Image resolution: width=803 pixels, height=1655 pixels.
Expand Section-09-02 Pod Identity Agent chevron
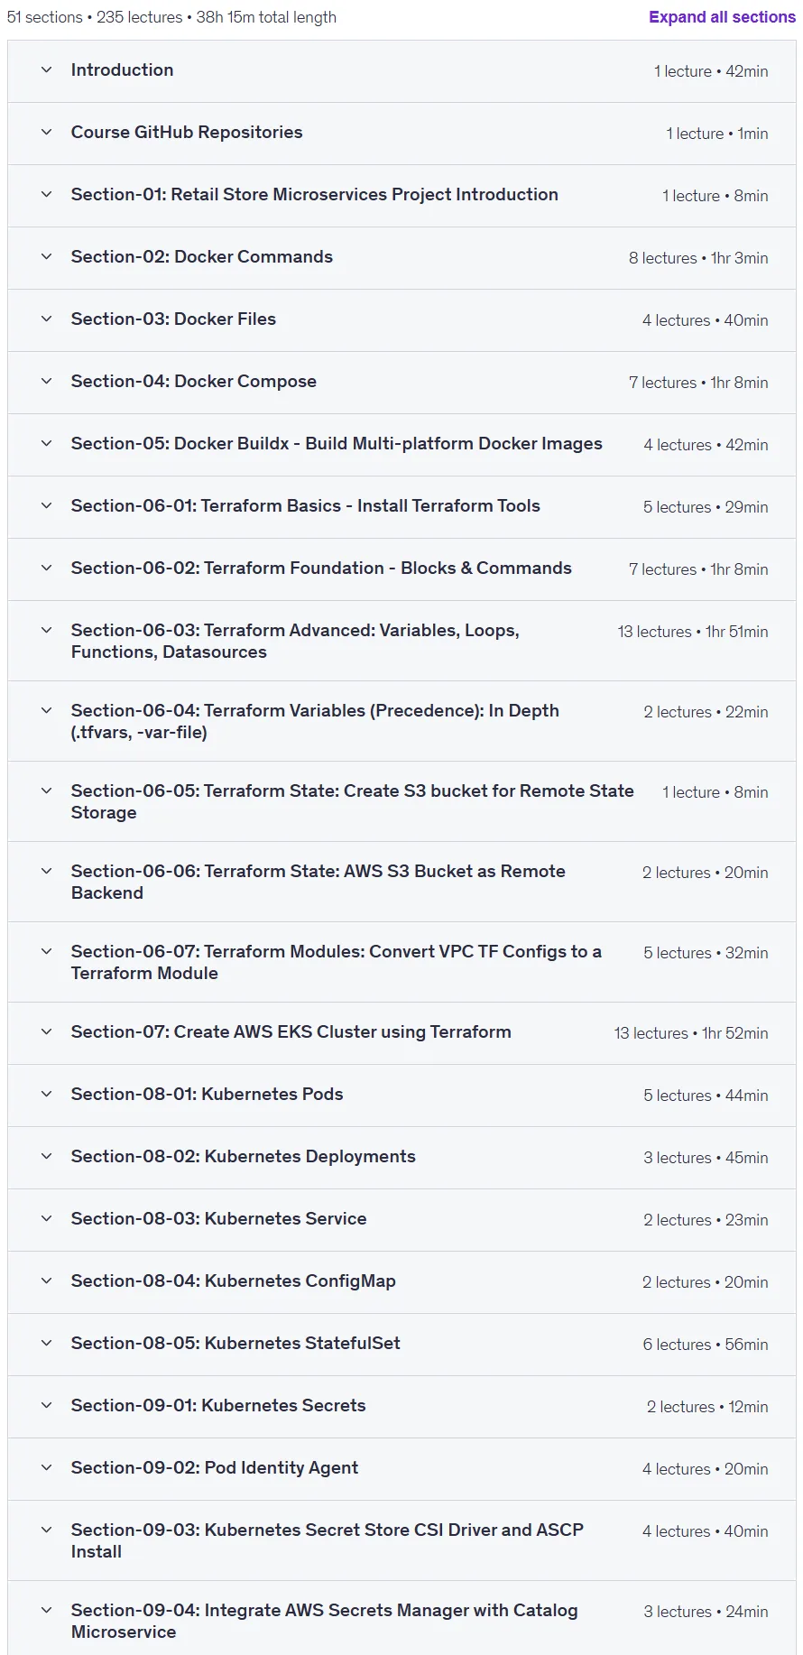click(47, 1467)
